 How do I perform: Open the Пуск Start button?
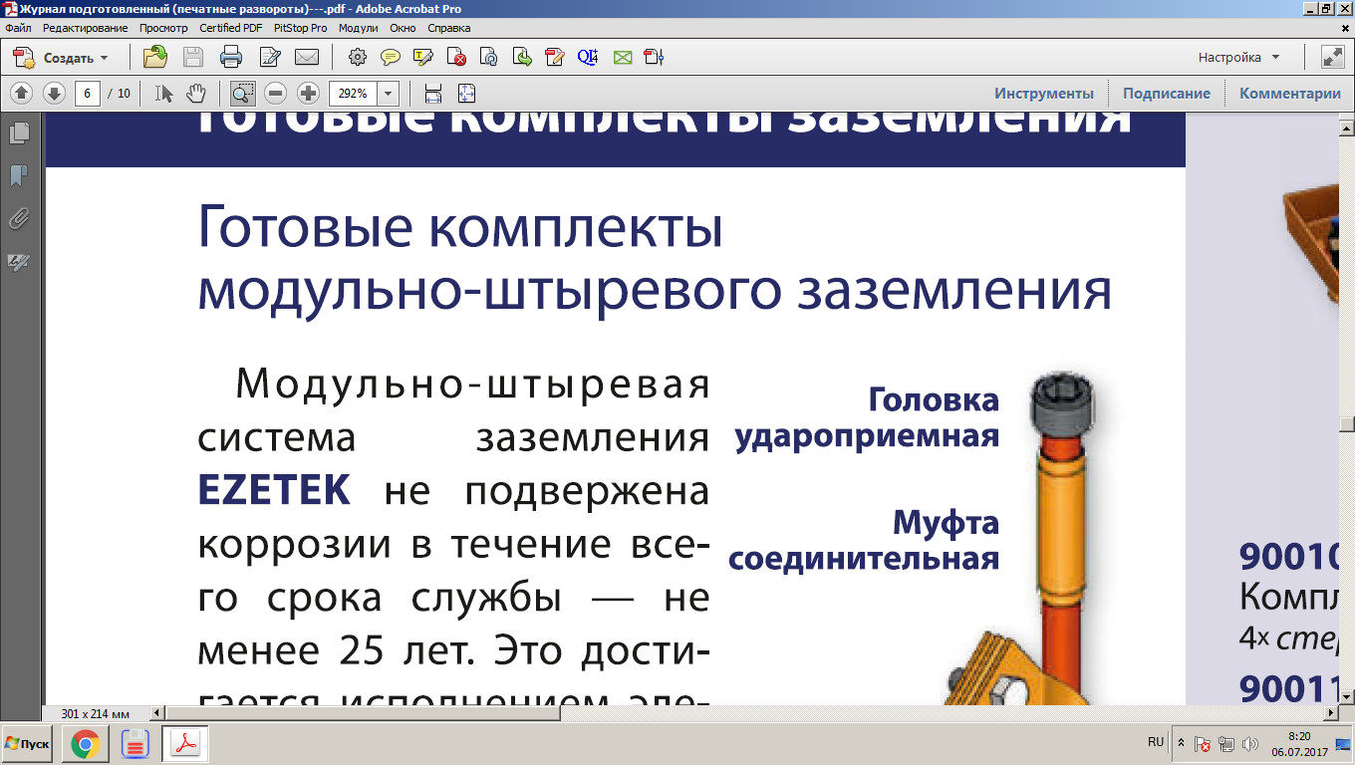29,744
